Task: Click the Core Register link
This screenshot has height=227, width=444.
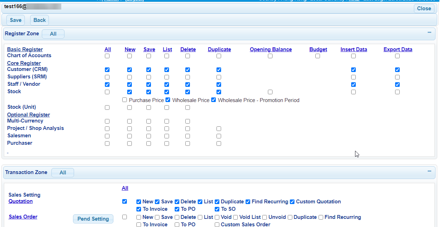Action: pos(24,63)
